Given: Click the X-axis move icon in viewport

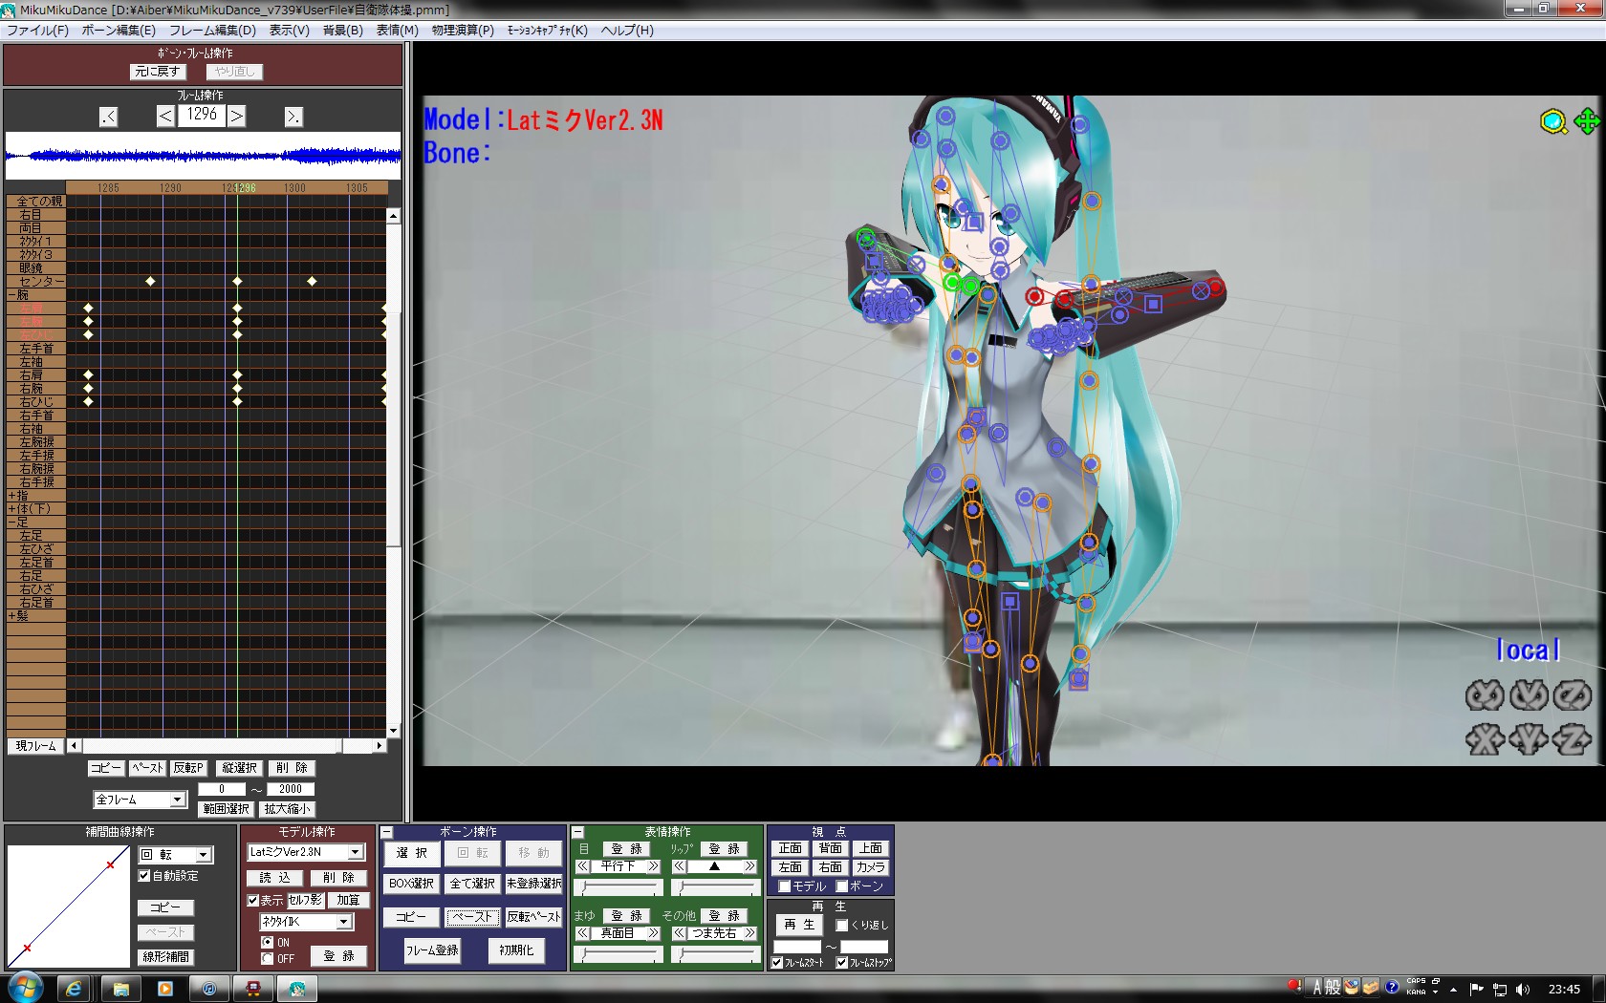Looking at the screenshot, I should (x=1485, y=739).
